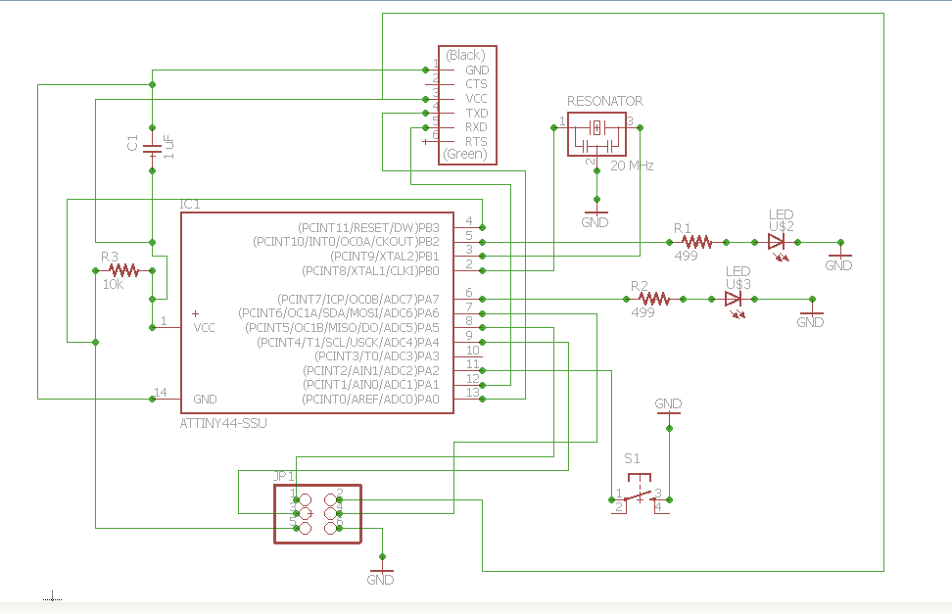Viewport: 952px width, 614px height.
Task: Select resistor R3 symbol
Action: 123,270
